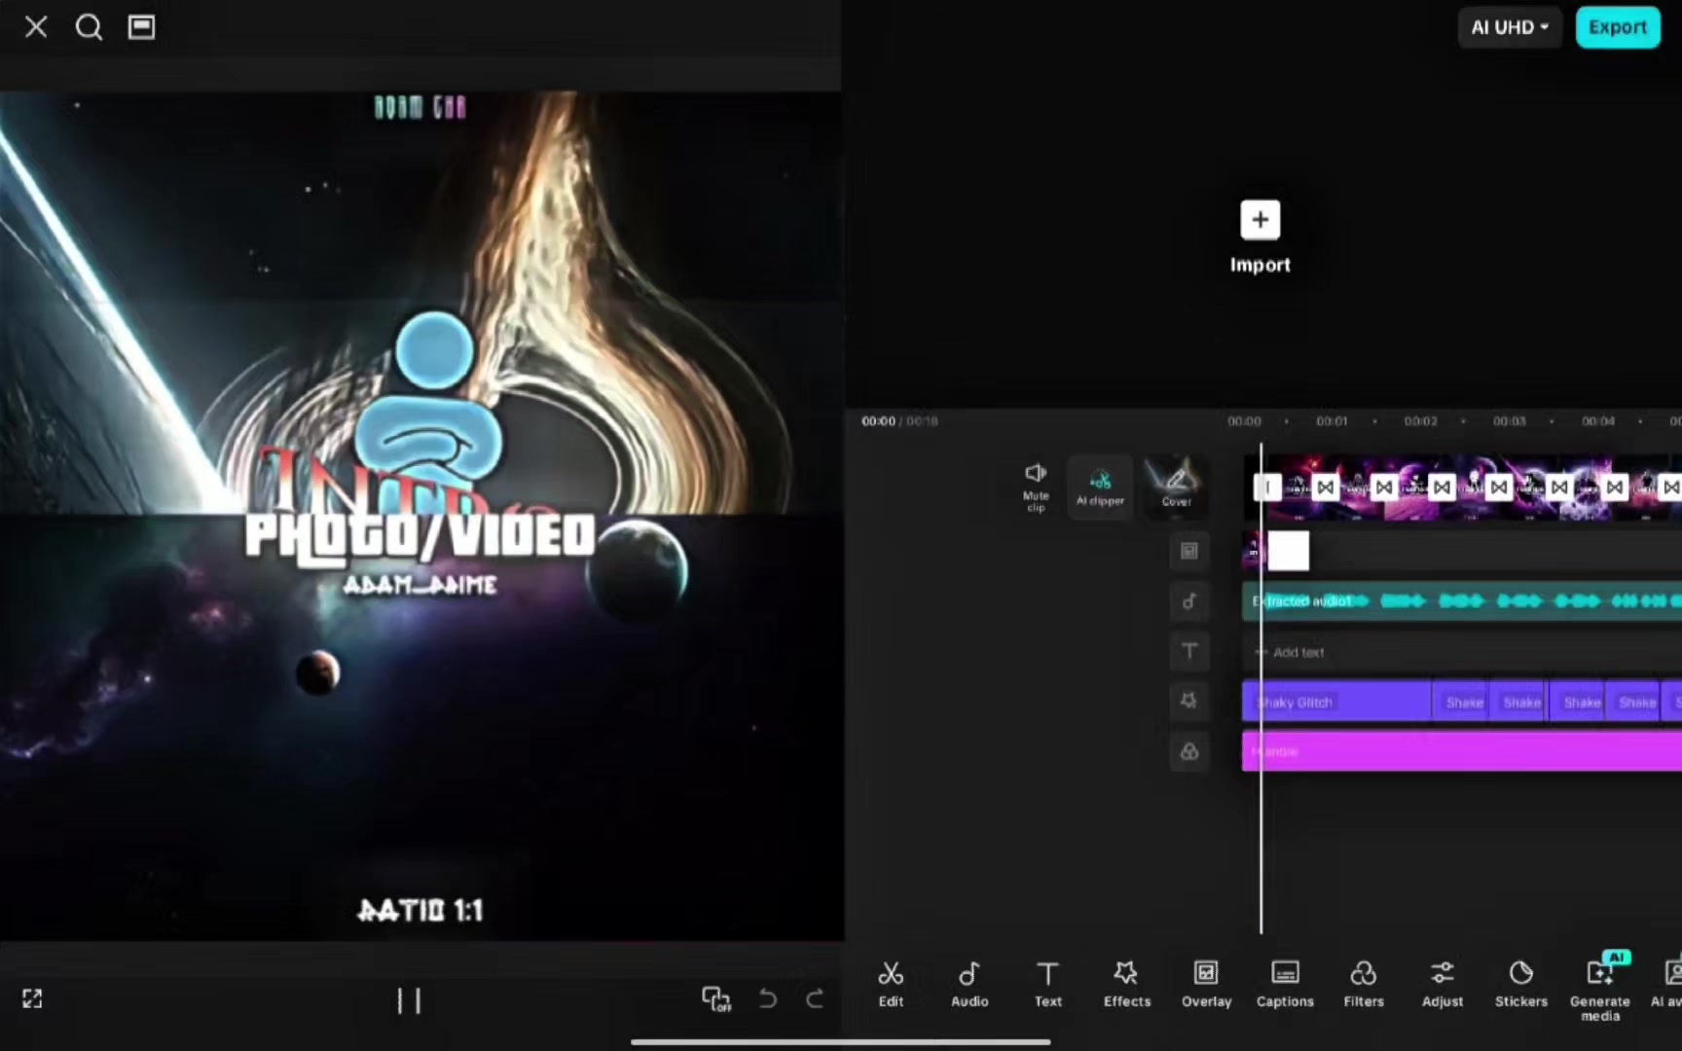Click the redo arrow
The image size is (1682, 1051).
[x=815, y=998]
